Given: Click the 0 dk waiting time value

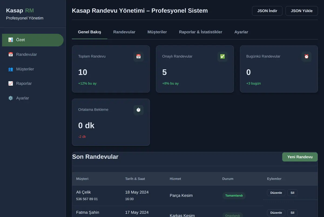Looking at the screenshot, I should pos(86,125).
